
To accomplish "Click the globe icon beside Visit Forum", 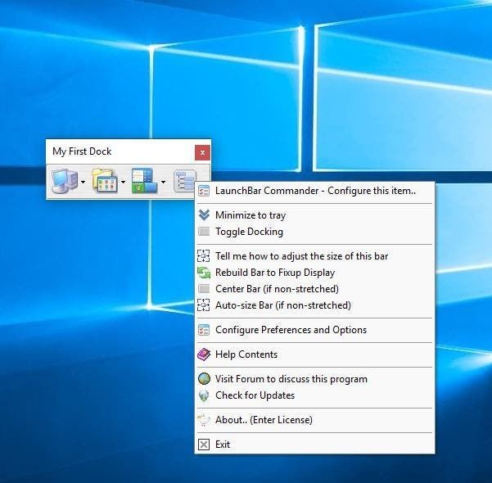I will [x=204, y=379].
